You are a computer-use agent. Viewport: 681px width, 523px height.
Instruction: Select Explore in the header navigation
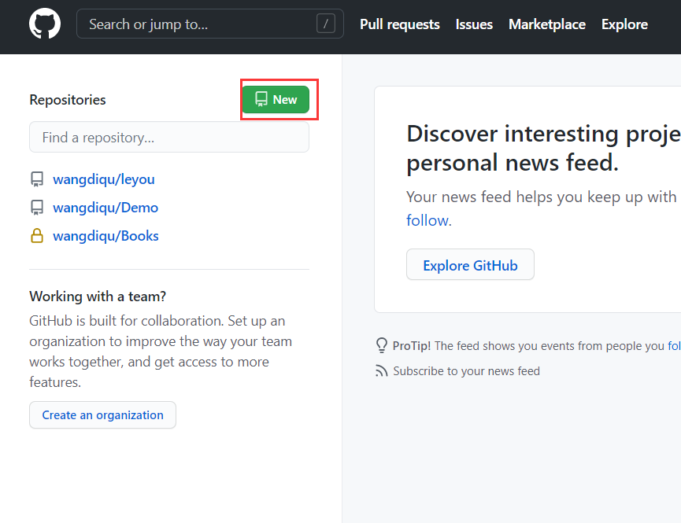624,24
